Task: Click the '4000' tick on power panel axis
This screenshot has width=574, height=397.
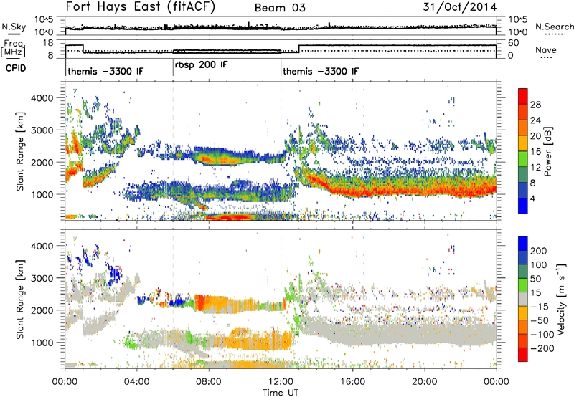Action: pos(42,98)
